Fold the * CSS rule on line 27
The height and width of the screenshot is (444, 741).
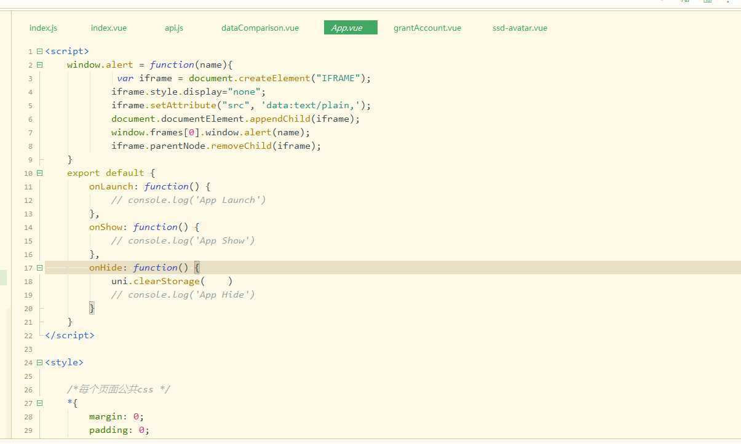(39, 403)
